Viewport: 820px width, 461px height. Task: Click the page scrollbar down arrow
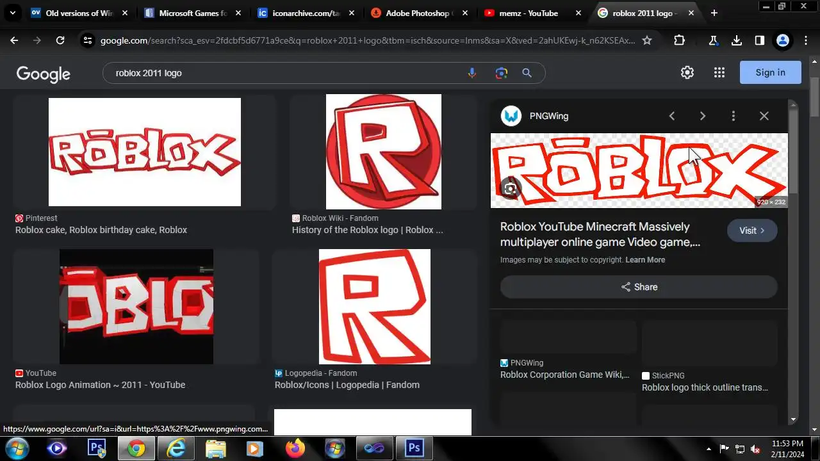tap(814, 430)
